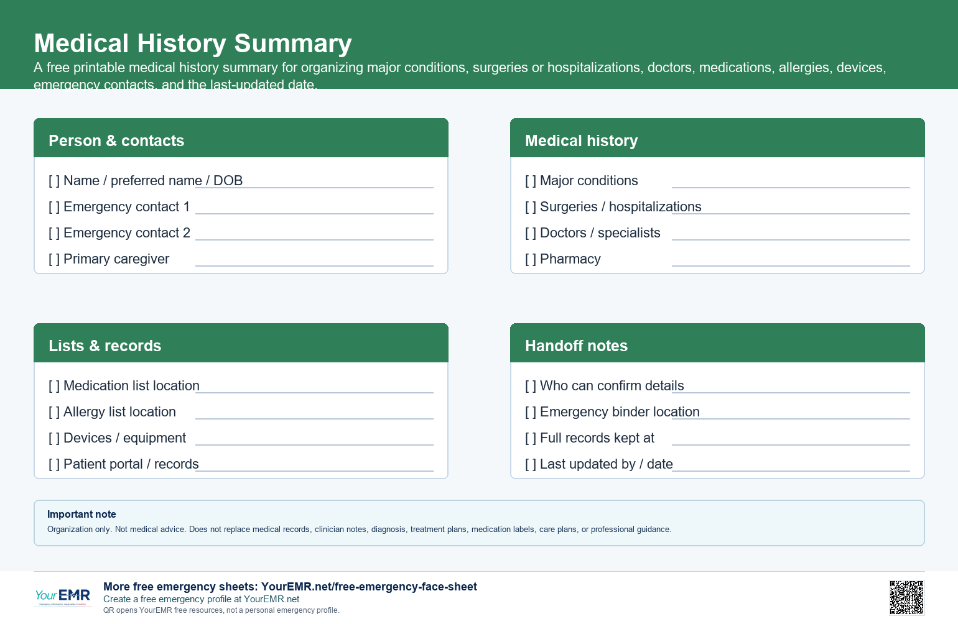Check the Doctors / specialists box
This screenshot has width=958, height=624.
click(x=531, y=233)
